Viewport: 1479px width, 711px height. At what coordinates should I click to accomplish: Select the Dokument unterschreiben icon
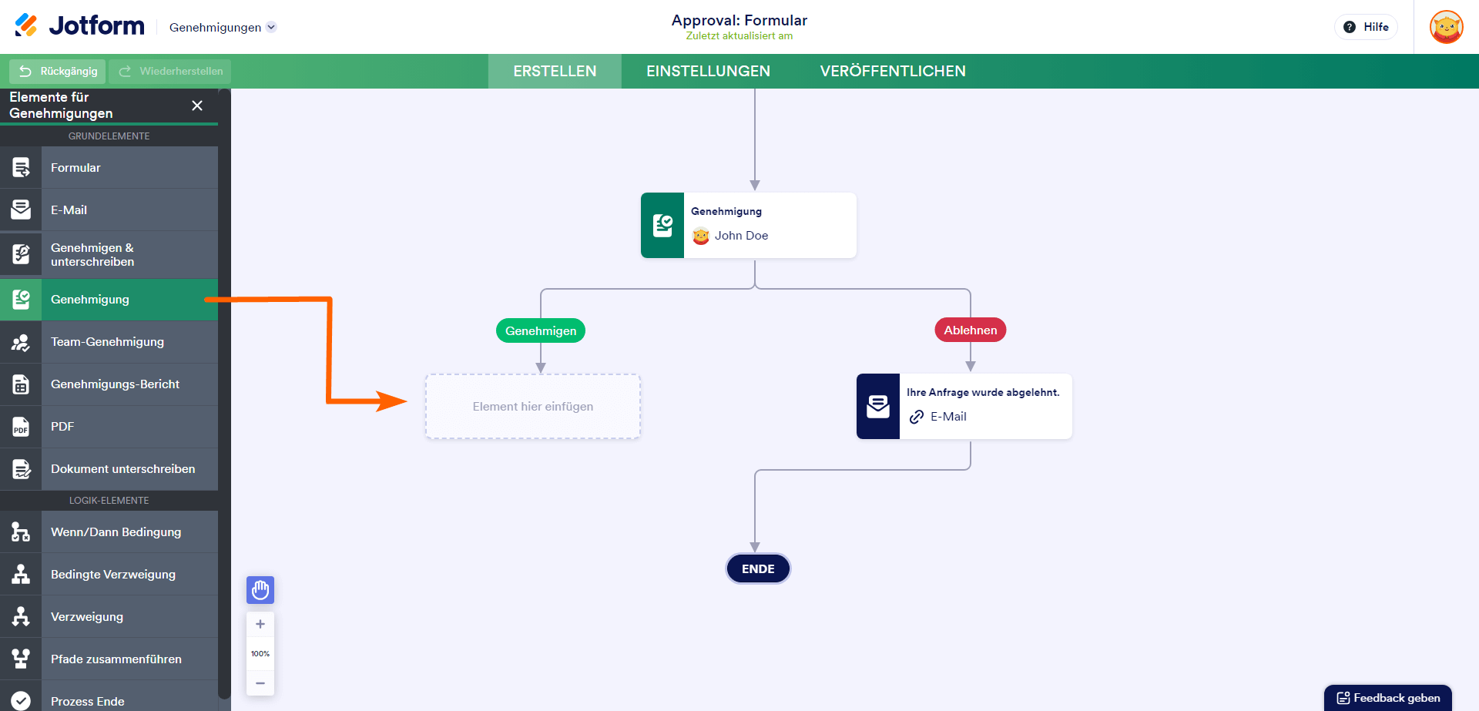coord(21,469)
